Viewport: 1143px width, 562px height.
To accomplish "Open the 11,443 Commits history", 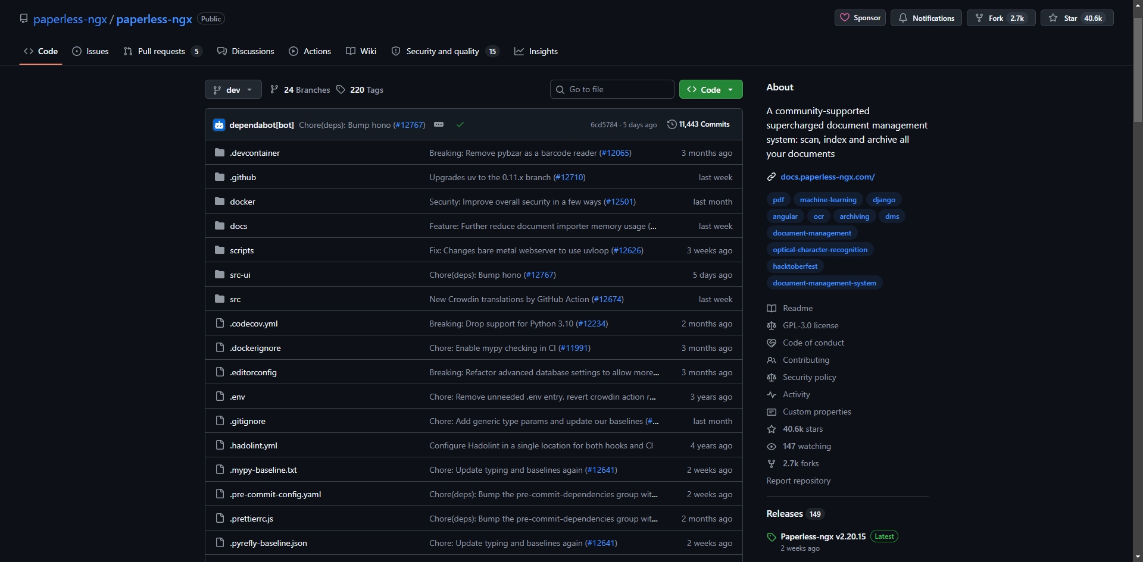I will pos(698,124).
